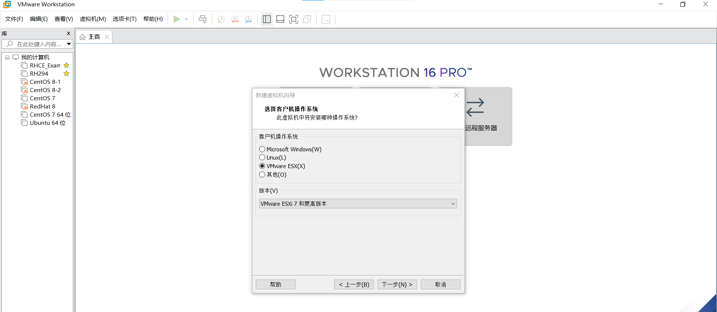The width and height of the screenshot is (717, 312).
Task: Open the 版本(V) dropdown list
Action: click(x=358, y=204)
